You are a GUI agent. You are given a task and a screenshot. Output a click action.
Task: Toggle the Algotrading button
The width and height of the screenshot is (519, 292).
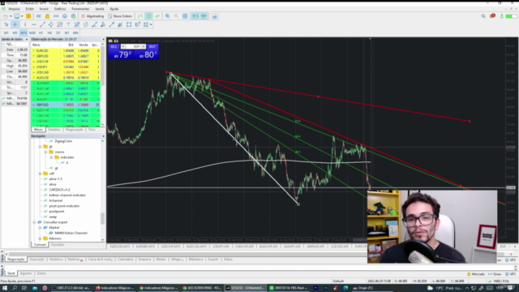point(92,16)
